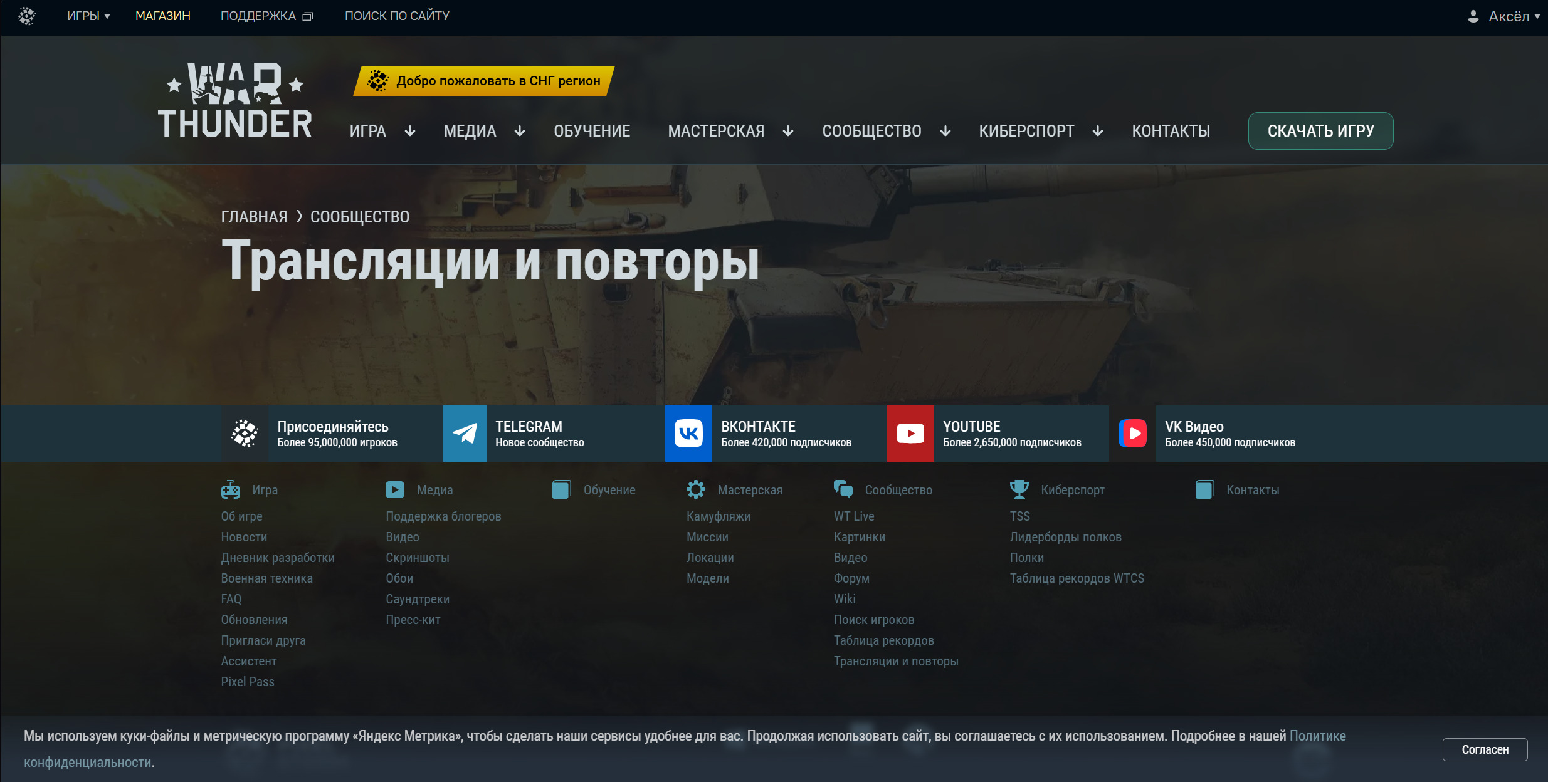Open the Военная техника footer link

tap(267, 578)
